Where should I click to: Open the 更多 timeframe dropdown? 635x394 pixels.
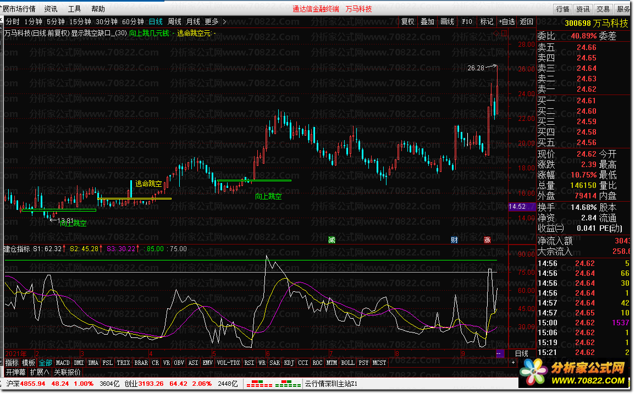(x=212, y=22)
